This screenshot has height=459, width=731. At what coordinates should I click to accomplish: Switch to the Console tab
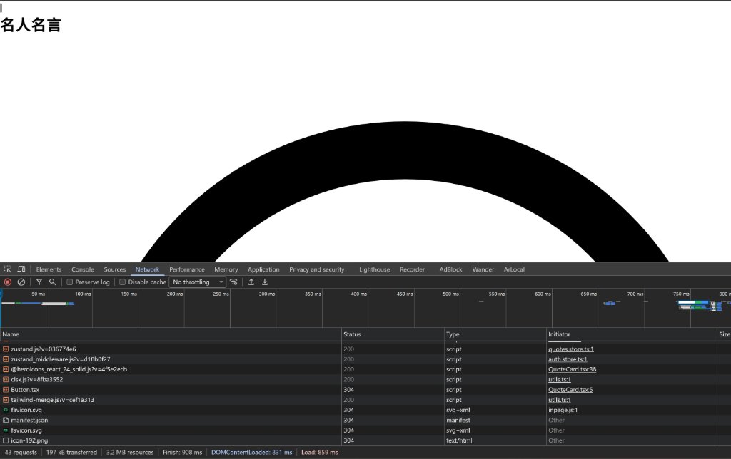(83, 269)
